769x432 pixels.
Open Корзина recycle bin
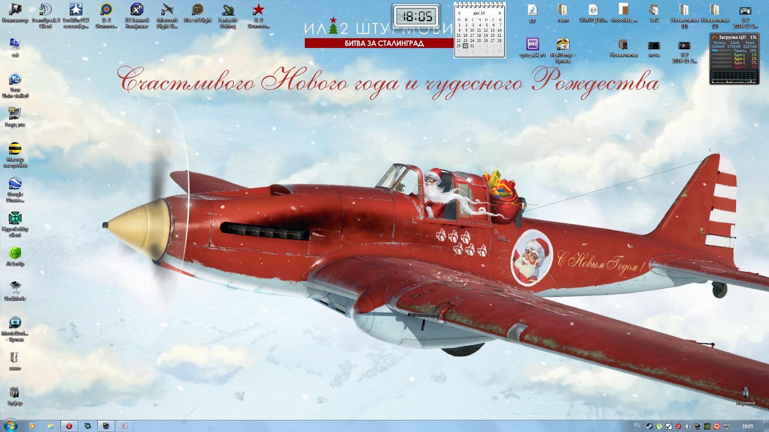(x=745, y=395)
